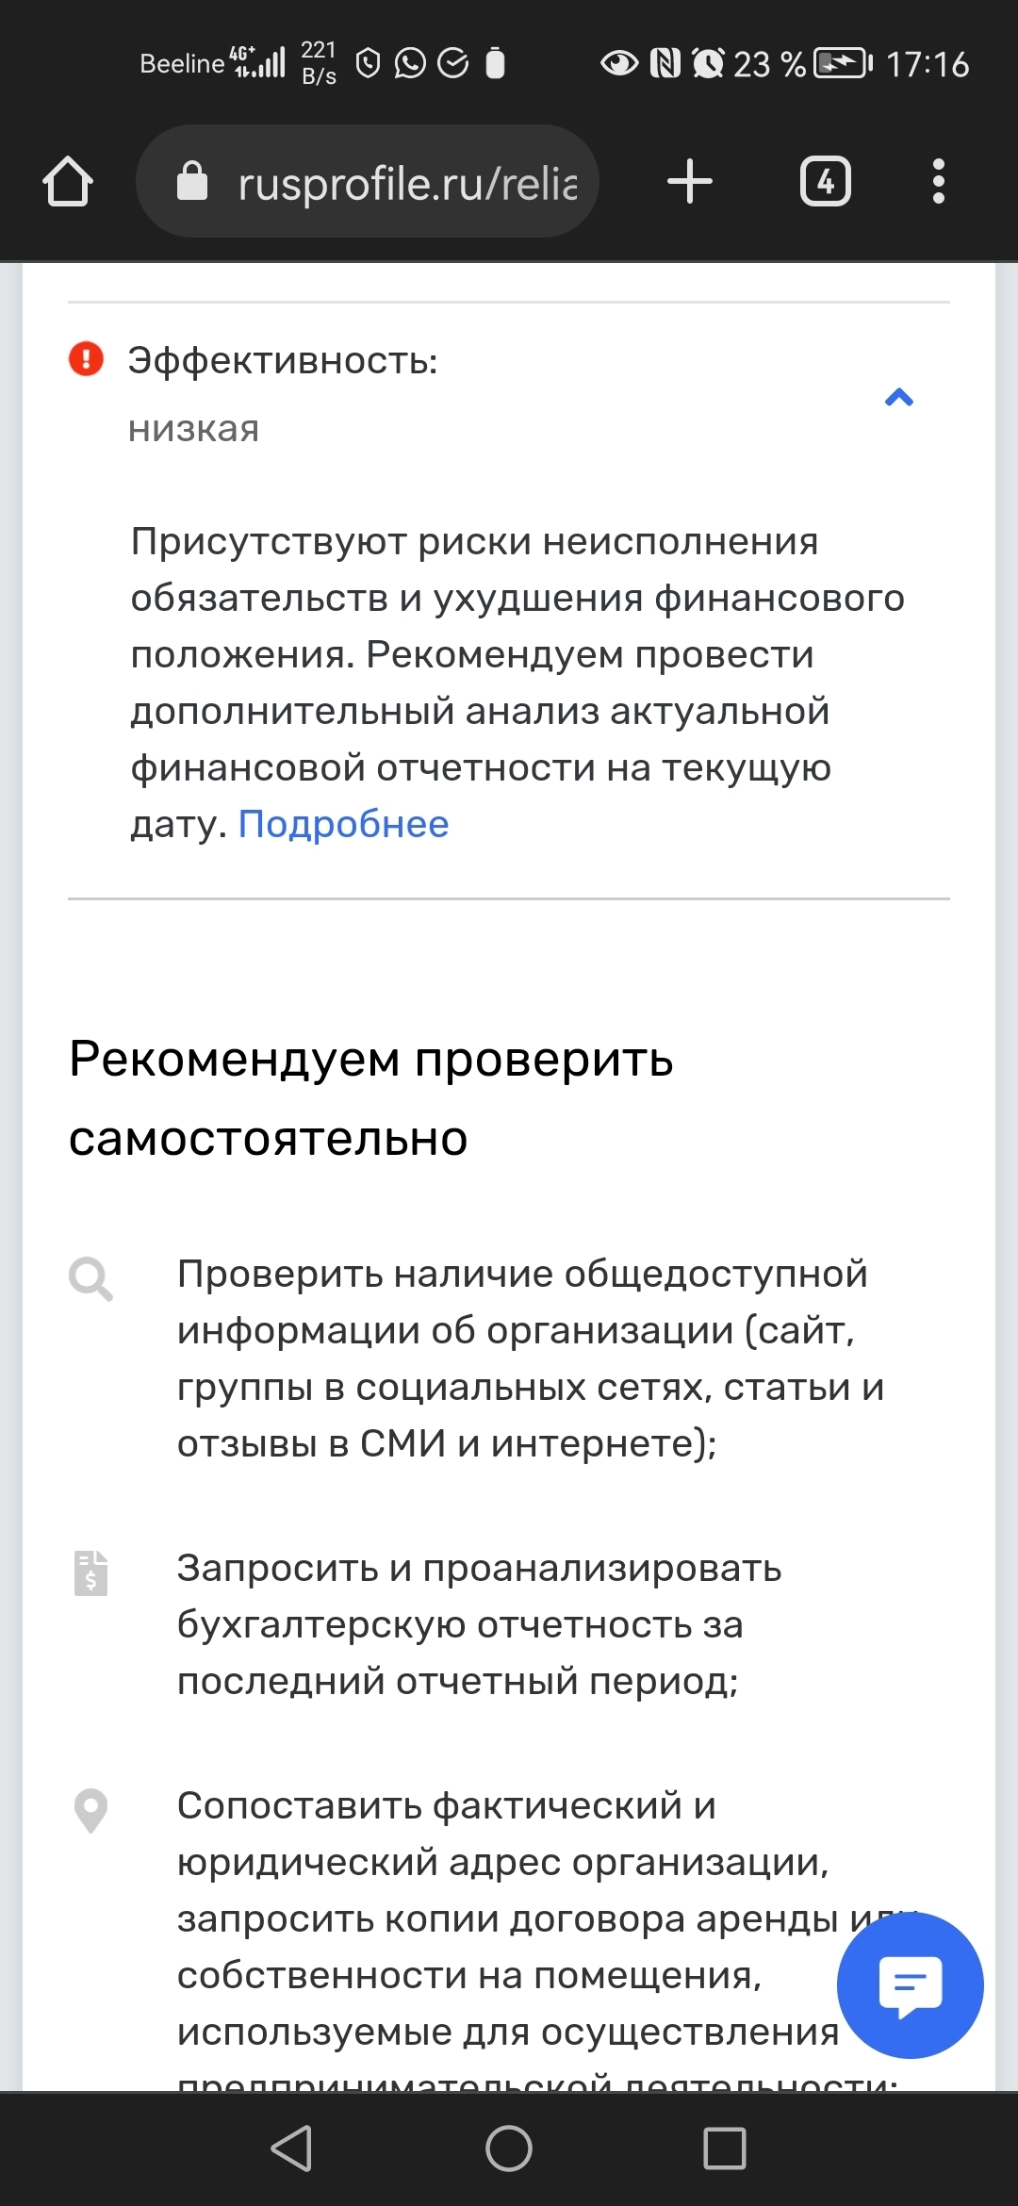Open the browser three-dot menu
Image resolution: width=1018 pixels, height=2206 pixels.
pos(938,181)
